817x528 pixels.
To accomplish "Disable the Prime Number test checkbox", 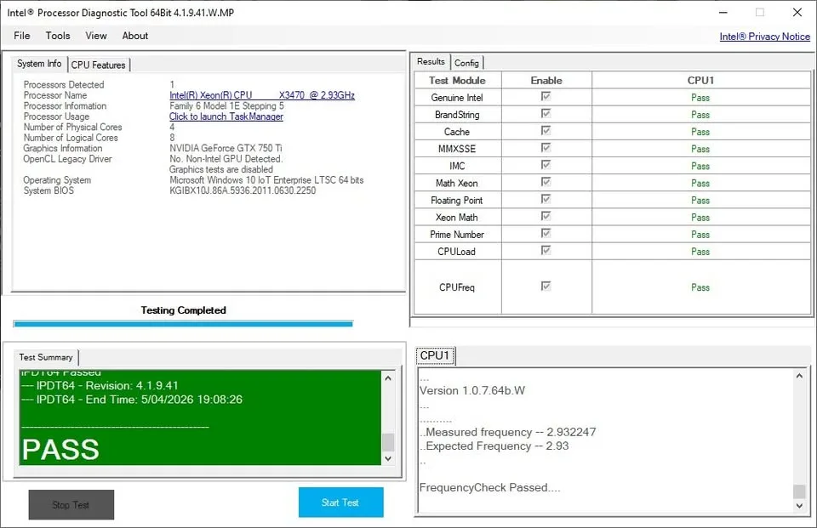I will [546, 234].
